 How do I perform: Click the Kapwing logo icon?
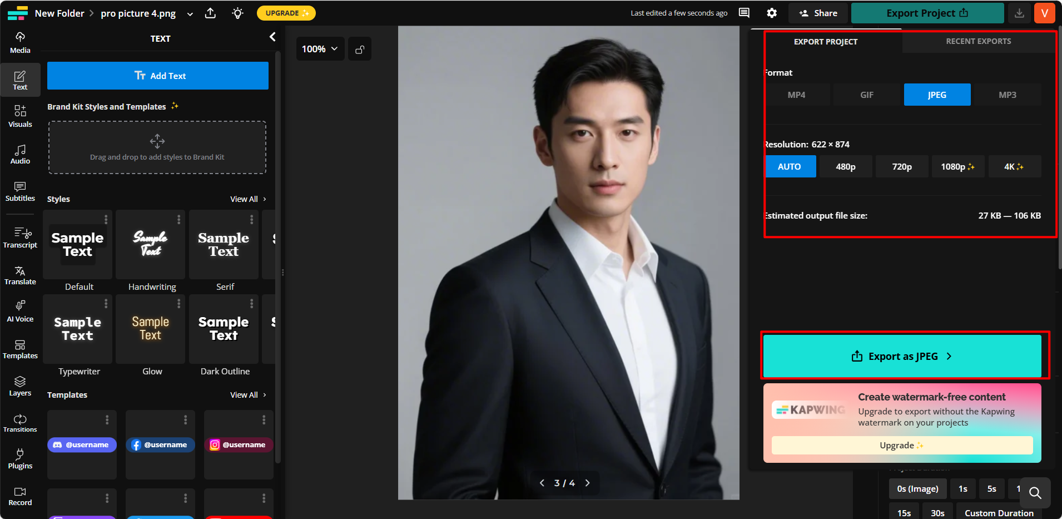(18, 13)
